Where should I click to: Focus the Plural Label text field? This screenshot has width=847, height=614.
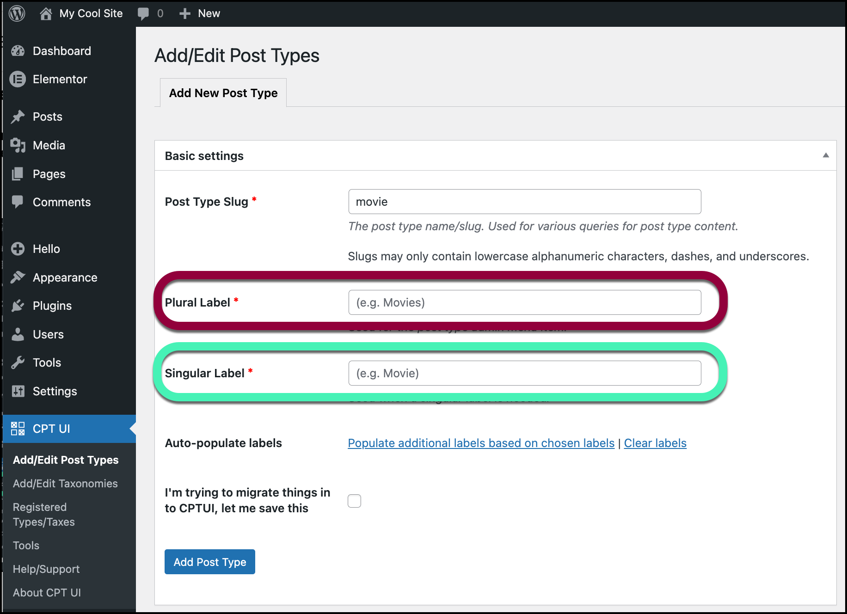(524, 302)
